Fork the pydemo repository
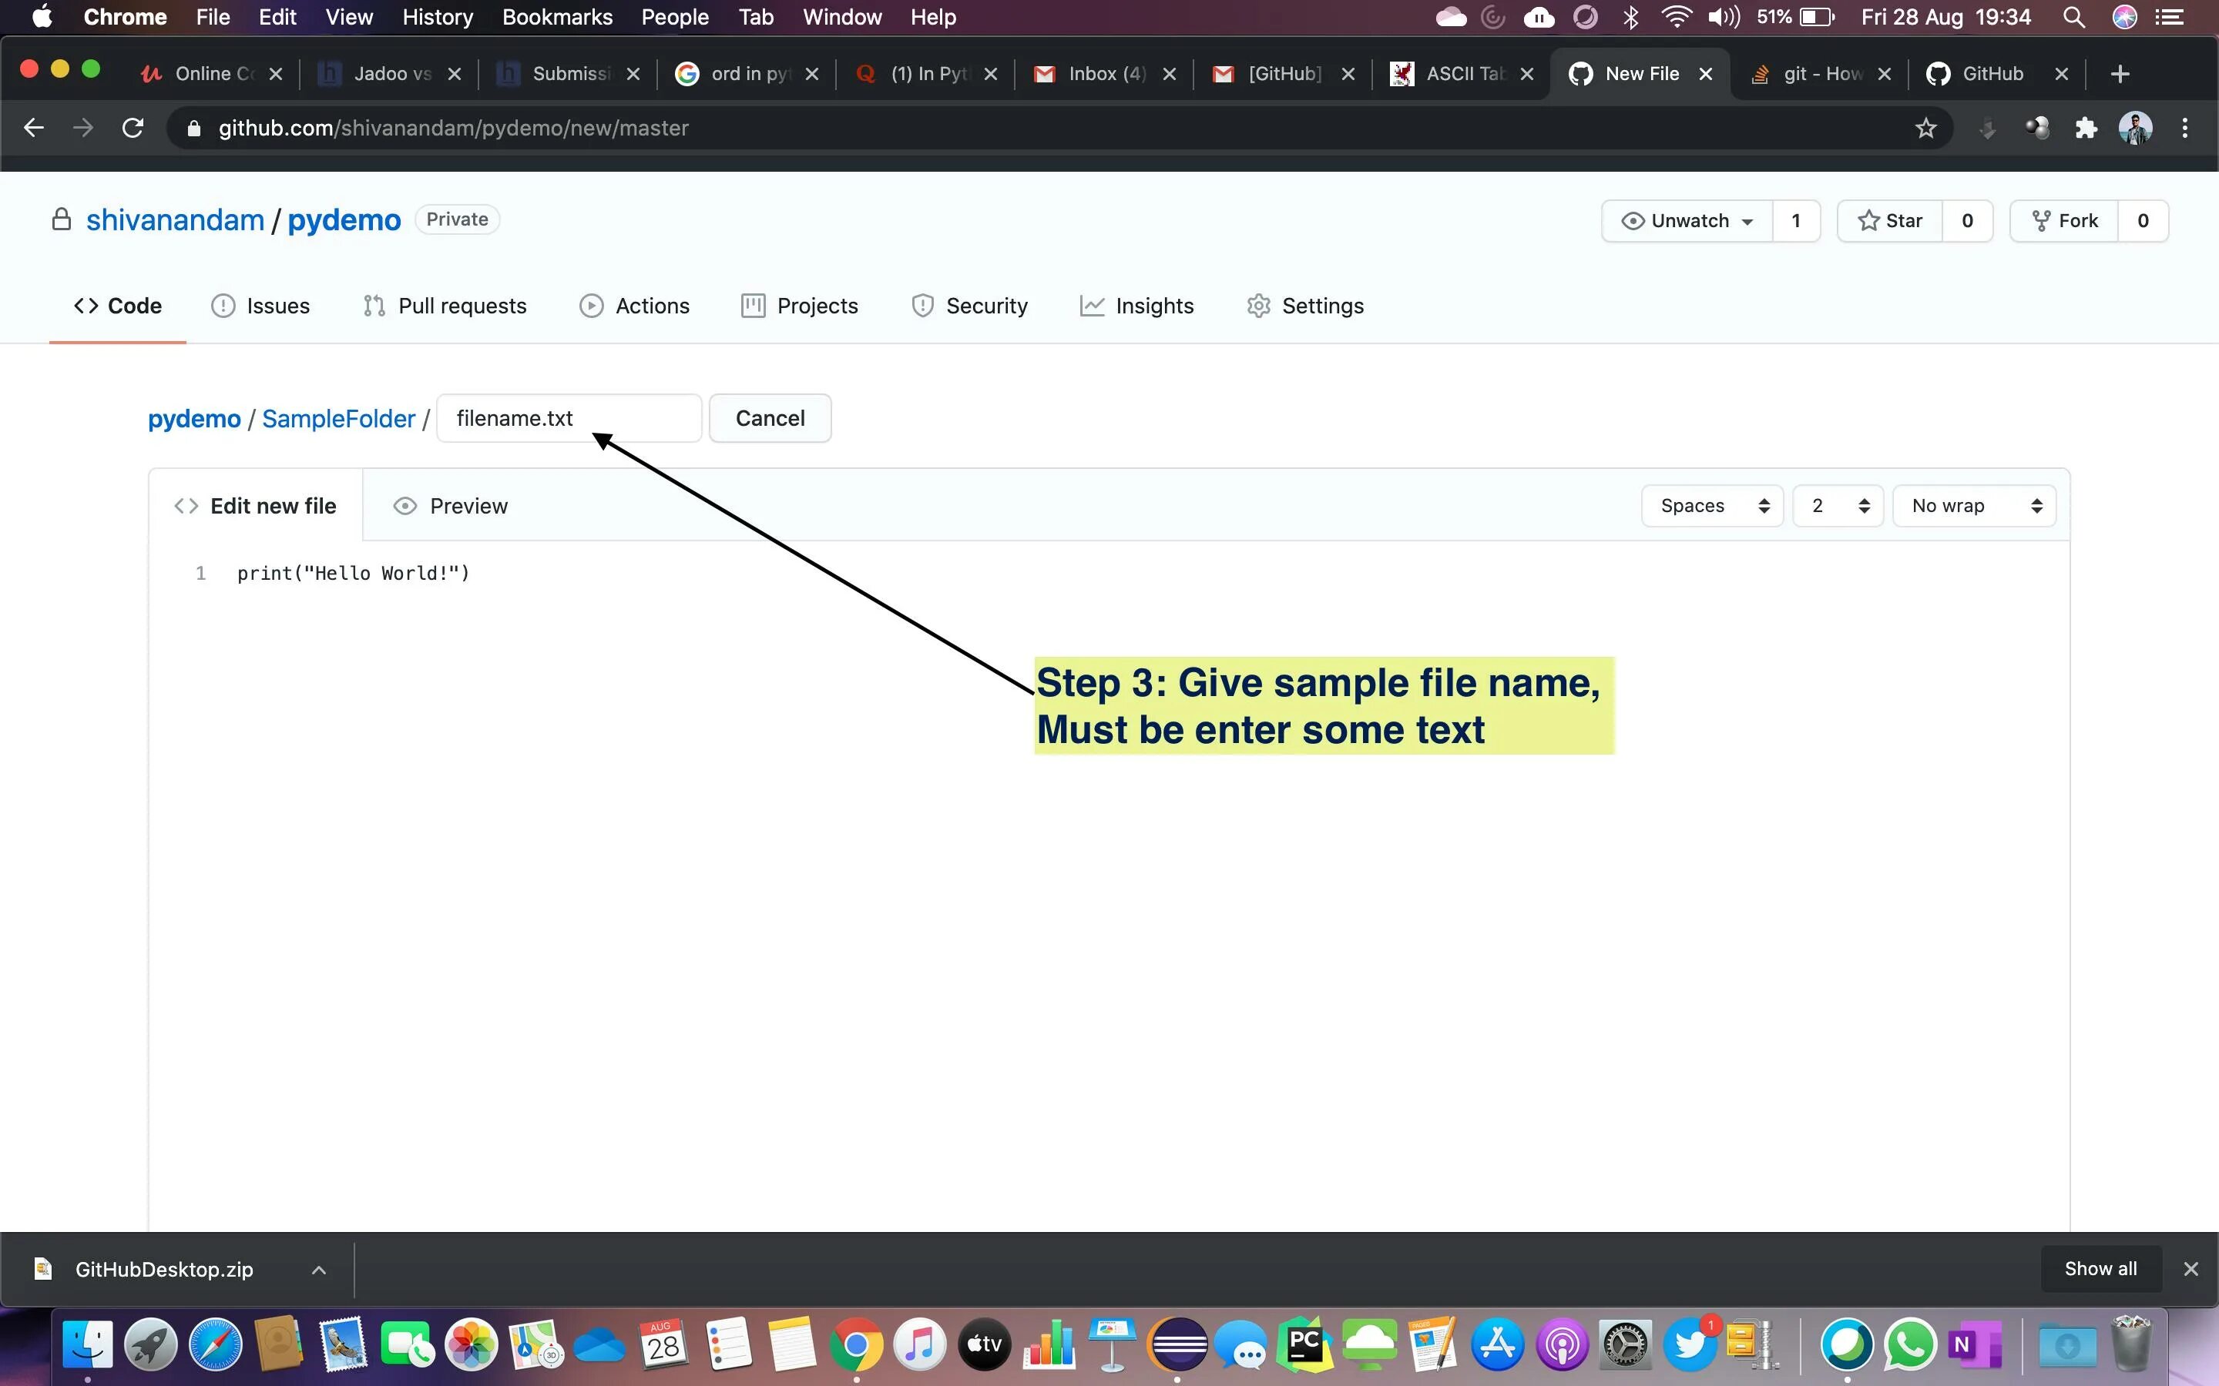The width and height of the screenshot is (2219, 1386). (x=2064, y=221)
